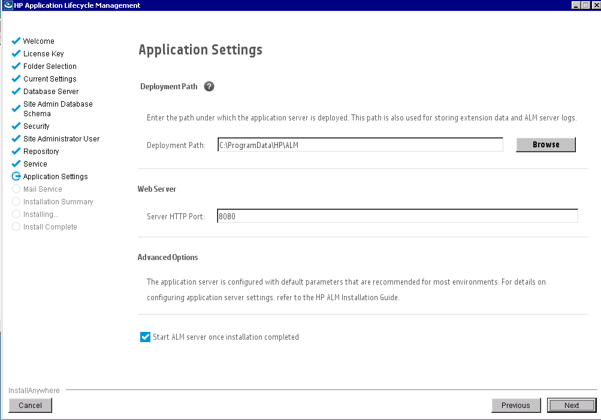Screen dimensions: 601x420
Task: Click into the Deployment Path field
Action: point(360,145)
